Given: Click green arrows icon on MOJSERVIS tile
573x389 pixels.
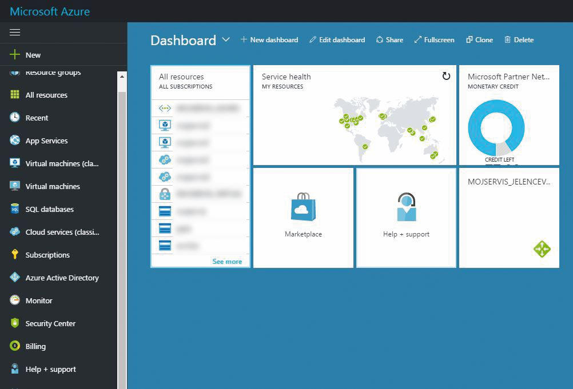Looking at the screenshot, I should pos(542,249).
